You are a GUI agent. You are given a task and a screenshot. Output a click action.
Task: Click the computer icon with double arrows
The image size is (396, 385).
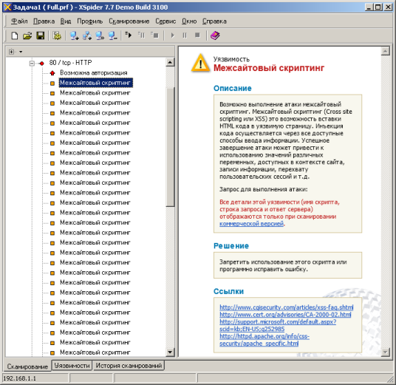pyautogui.click(x=100, y=35)
